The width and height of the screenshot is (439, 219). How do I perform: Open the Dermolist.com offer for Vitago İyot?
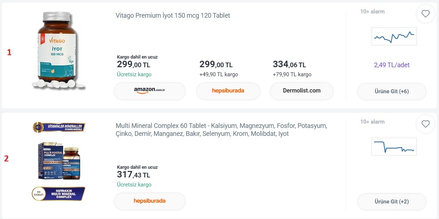(301, 91)
